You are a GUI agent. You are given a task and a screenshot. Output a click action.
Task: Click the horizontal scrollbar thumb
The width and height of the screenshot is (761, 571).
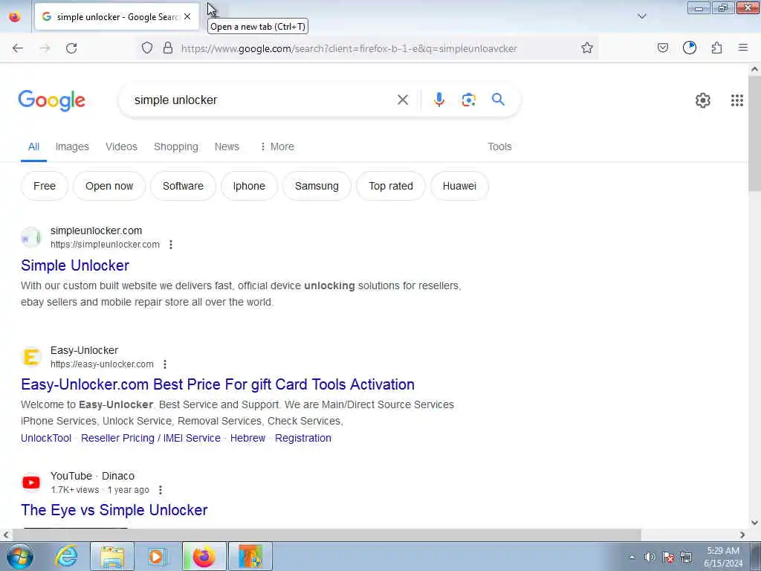pos(327,535)
